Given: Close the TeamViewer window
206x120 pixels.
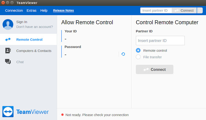Looking at the screenshot, I should 3,3.
